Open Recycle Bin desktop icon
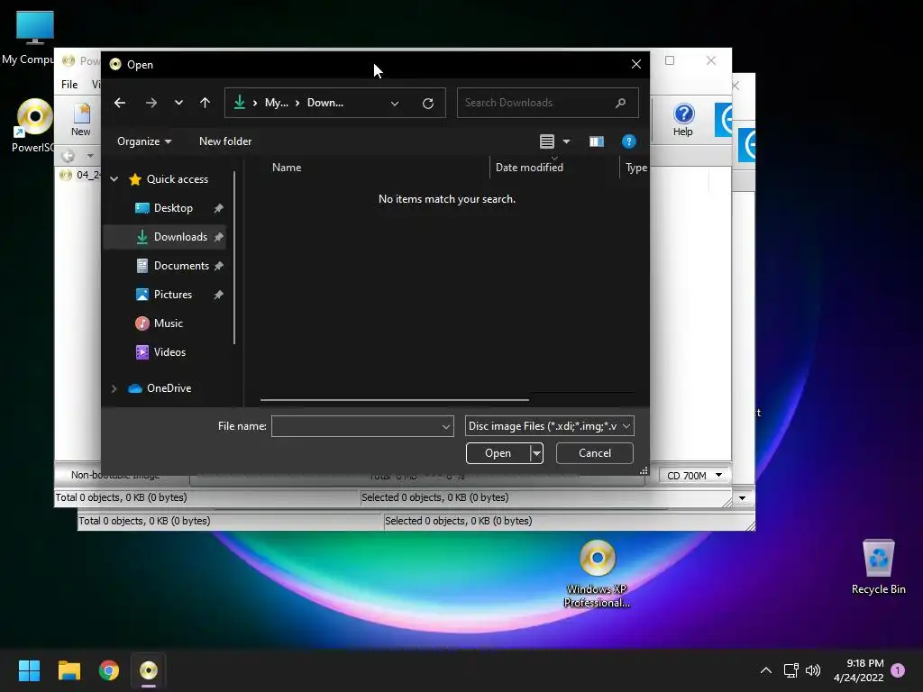Viewport: 923px width, 692px height. pos(878,567)
